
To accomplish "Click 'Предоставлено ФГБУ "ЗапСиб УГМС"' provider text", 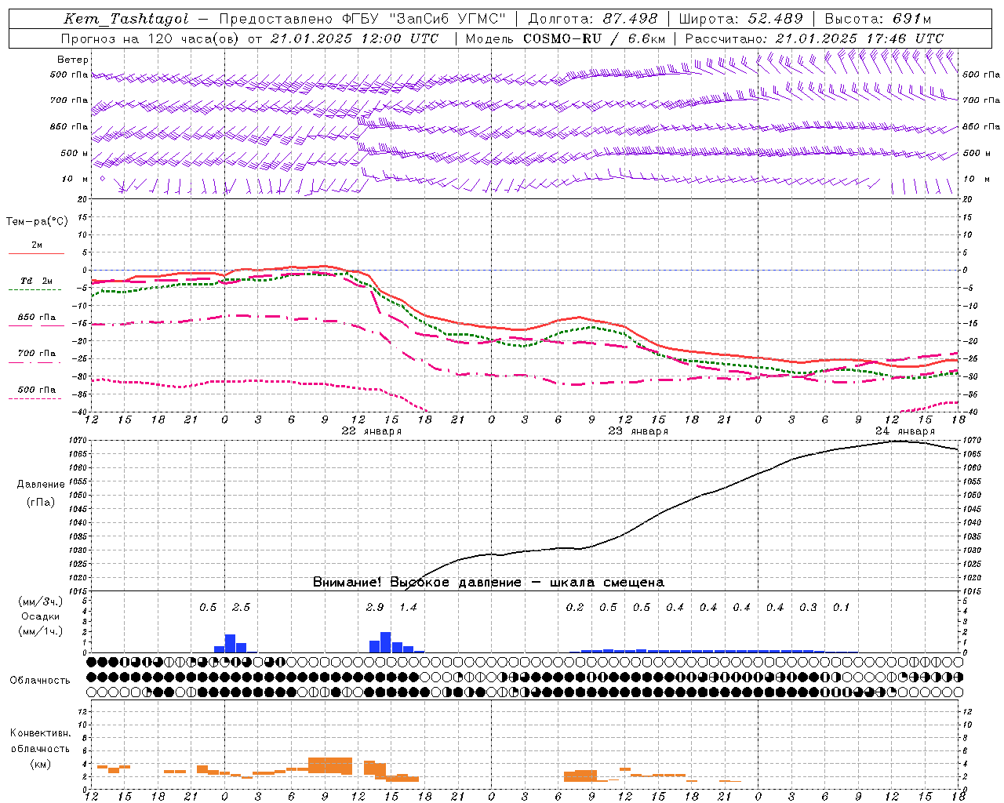I will pyautogui.click(x=362, y=19).
